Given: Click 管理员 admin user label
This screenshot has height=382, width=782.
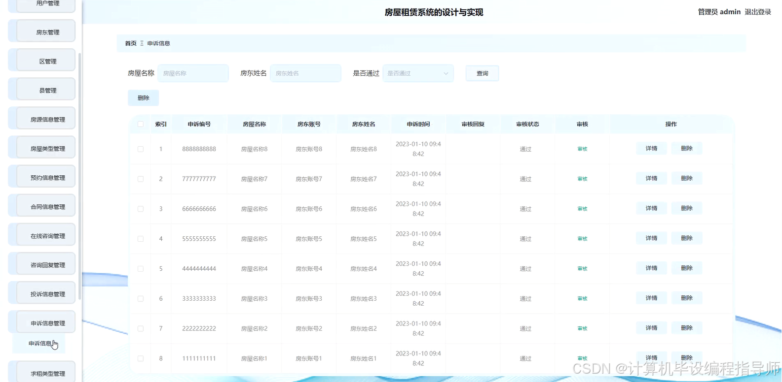Looking at the screenshot, I should pyautogui.click(x=719, y=12).
